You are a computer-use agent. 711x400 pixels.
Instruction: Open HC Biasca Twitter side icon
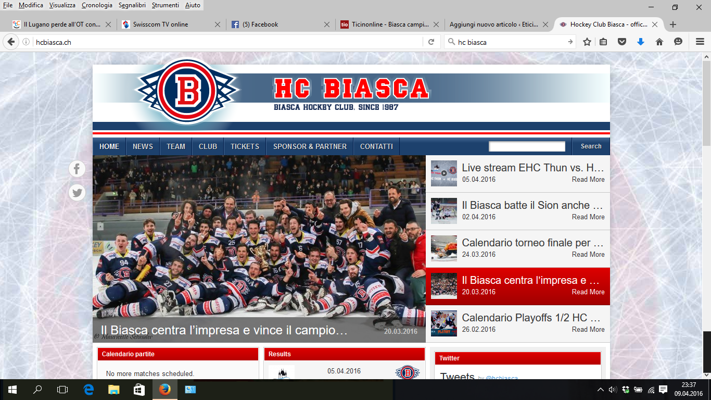coord(77,193)
